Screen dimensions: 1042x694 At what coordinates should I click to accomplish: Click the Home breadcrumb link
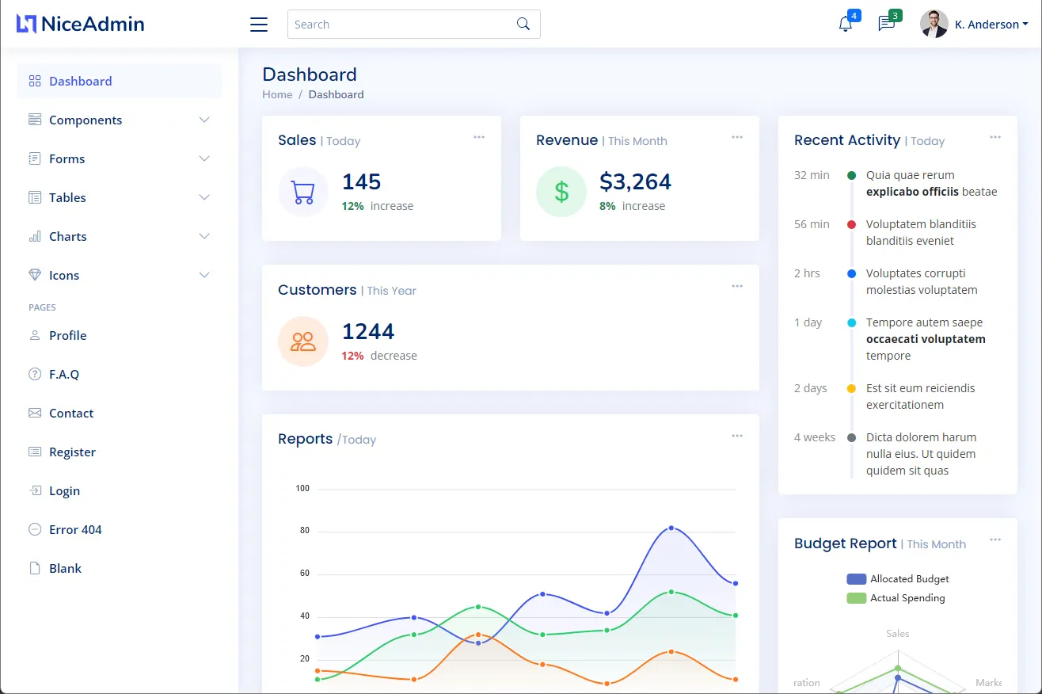click(277, 94)
